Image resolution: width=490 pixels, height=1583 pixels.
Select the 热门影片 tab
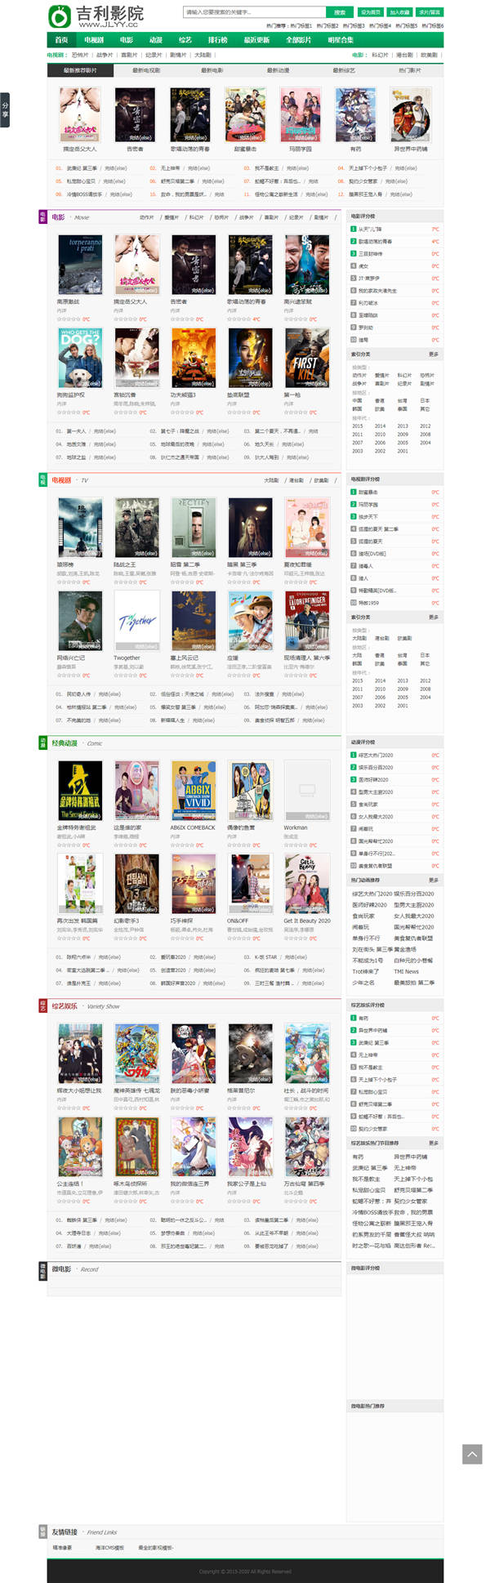click(x=410, y=71)
